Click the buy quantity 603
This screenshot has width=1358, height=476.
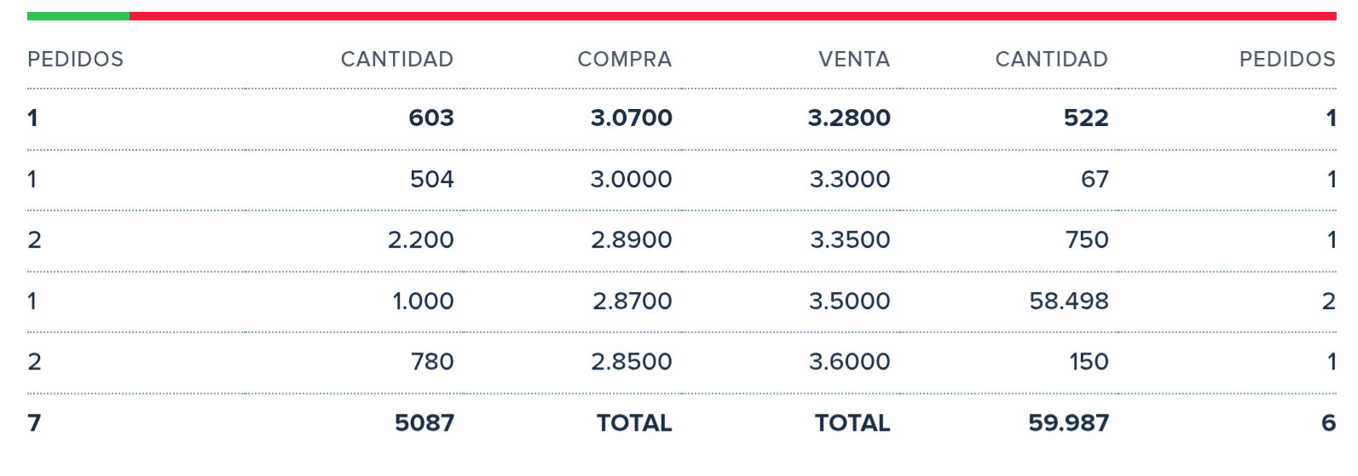point(431,118)
